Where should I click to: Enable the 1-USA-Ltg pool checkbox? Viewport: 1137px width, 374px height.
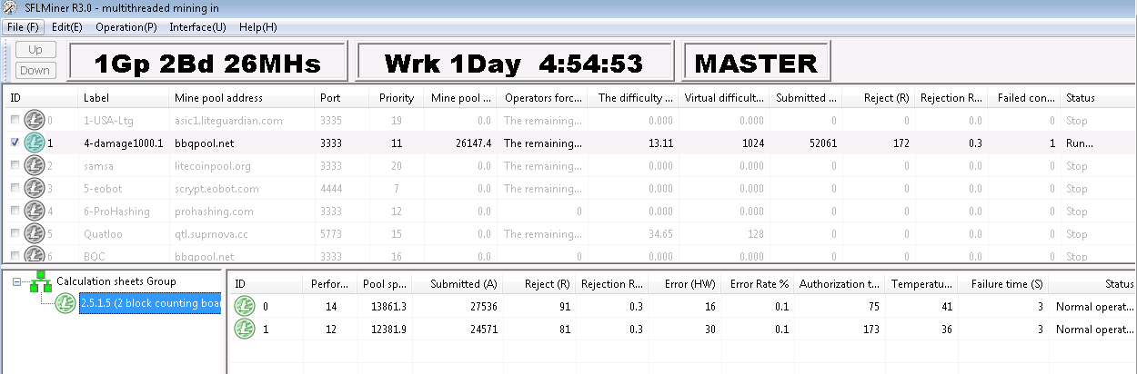click(15, 120)
